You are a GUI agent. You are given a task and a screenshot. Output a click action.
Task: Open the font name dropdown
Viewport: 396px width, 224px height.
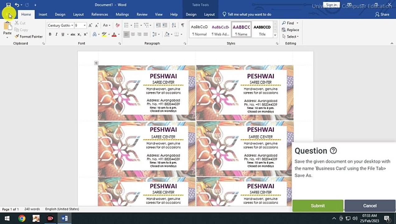click(72, 26)
